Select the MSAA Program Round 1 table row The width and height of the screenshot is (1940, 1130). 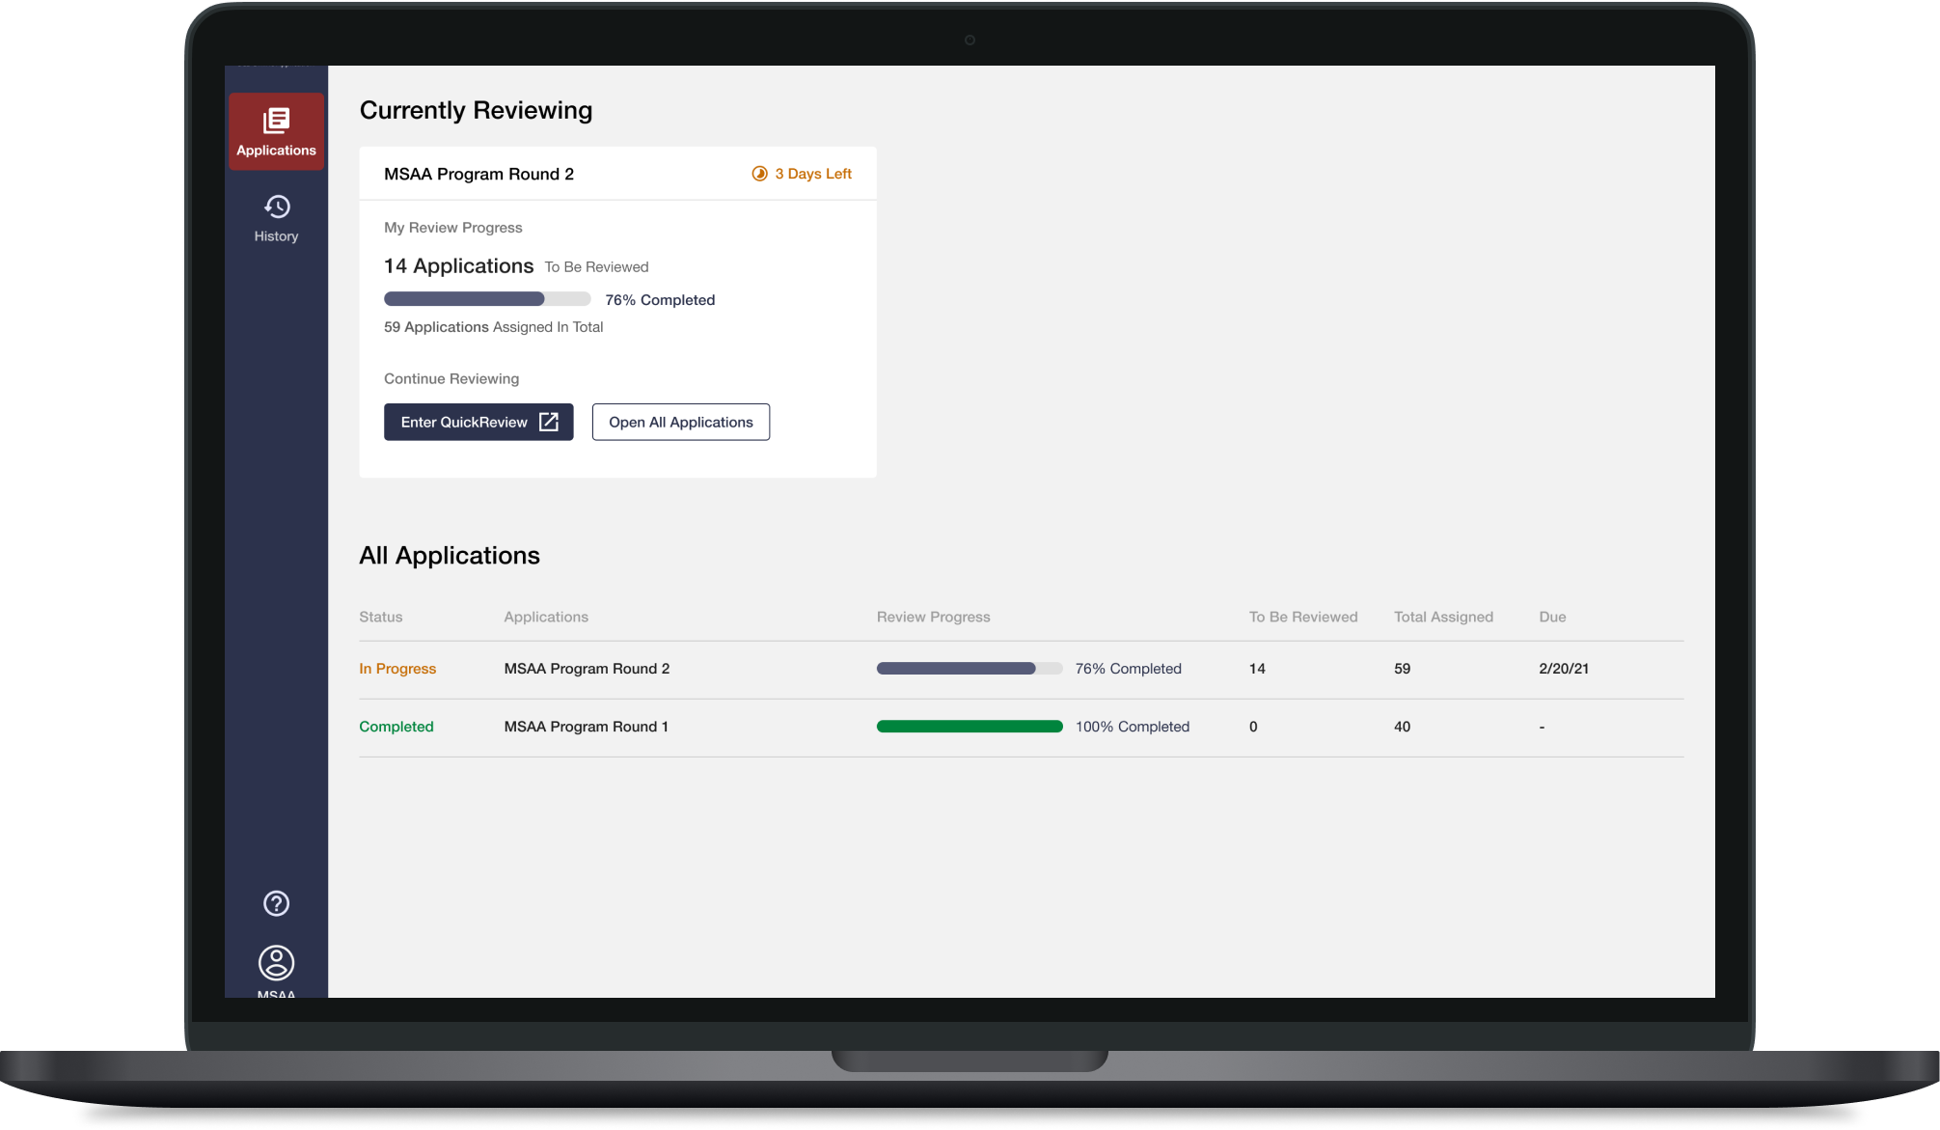pyautogui.click(x=586, y=727)
